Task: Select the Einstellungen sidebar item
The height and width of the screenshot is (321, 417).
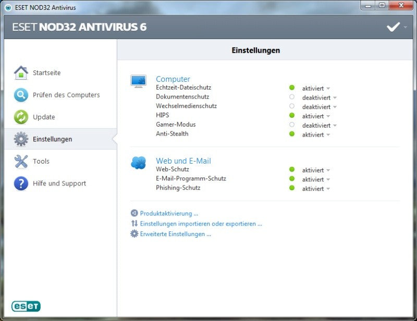Action: (x=60, y=139)
